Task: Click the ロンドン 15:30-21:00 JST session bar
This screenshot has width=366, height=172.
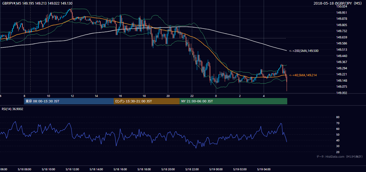Action: click(x=147, y=101)
